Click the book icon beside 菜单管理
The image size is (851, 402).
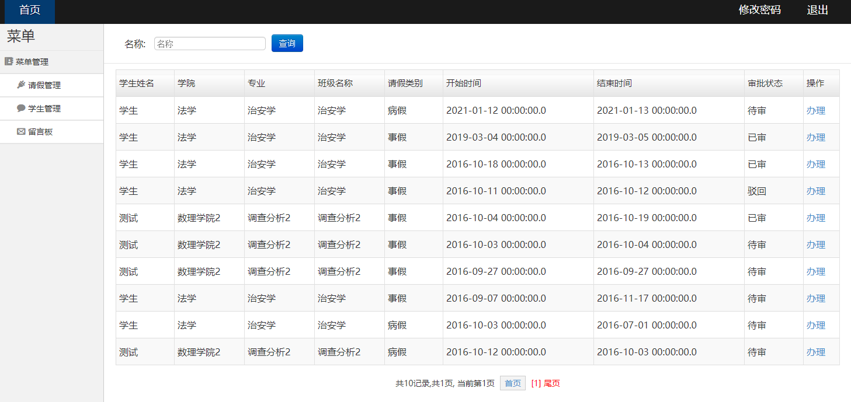click(8, 61)
